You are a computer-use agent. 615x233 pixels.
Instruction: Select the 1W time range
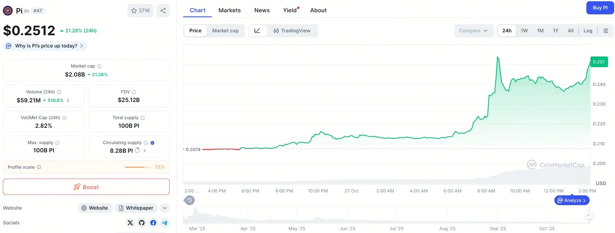pos(524,31)
